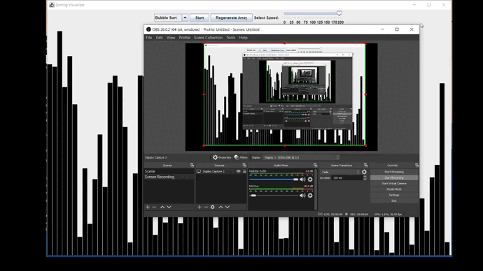The image size is (483, 271).
Task: Add a new scene with plus icon
Action: pyautogui.click(x=148, y=207)
